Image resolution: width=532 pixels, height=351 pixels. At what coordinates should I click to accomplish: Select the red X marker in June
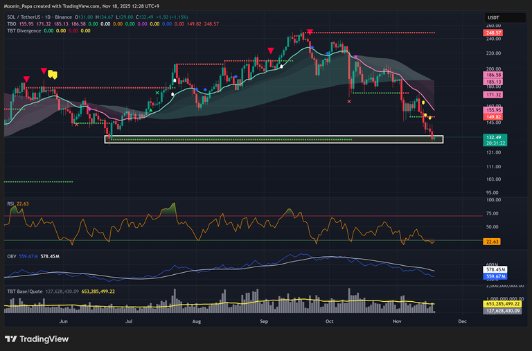[x=76, y=124]
